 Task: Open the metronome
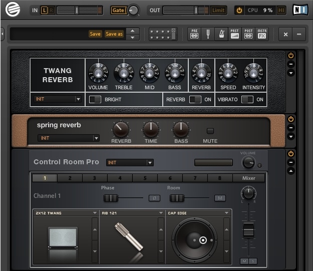pos(221,34)
